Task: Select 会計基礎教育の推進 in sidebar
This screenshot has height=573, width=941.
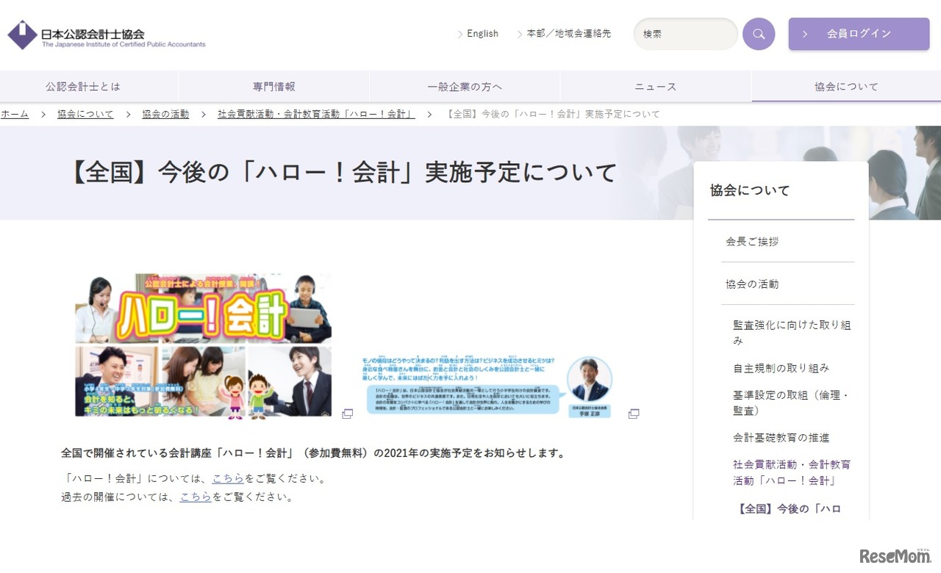Action: [x=781, y=438]
